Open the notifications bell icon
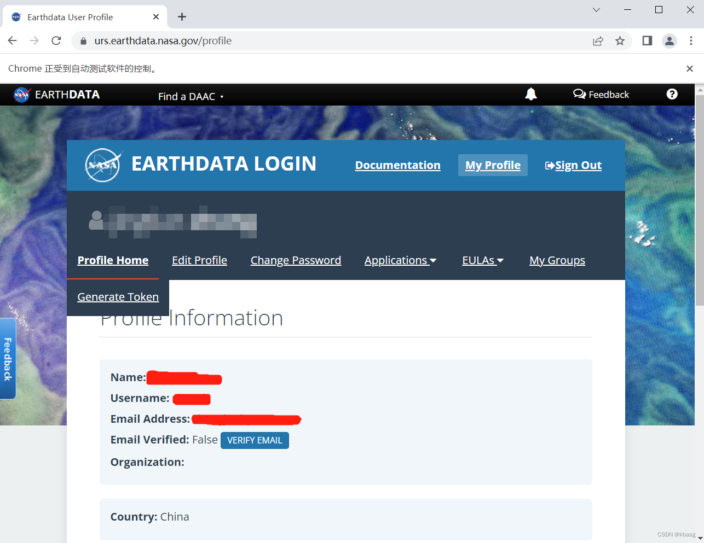This screenshot has width=704, height=543. 530,94
